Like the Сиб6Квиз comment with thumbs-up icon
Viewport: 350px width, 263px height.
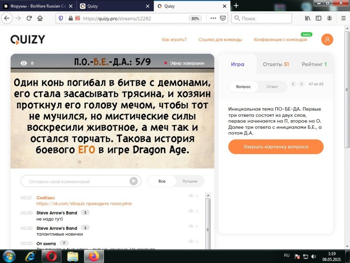point(191,196)
